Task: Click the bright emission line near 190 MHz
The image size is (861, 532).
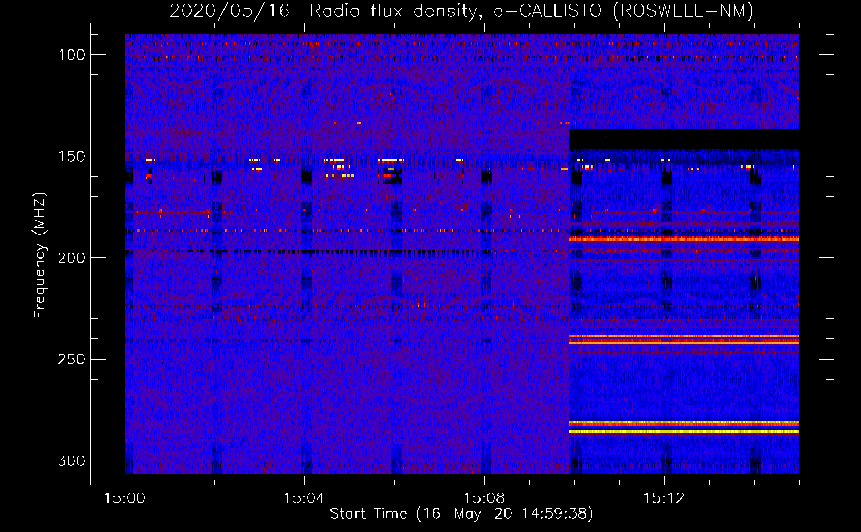Action: coord(684,239)
